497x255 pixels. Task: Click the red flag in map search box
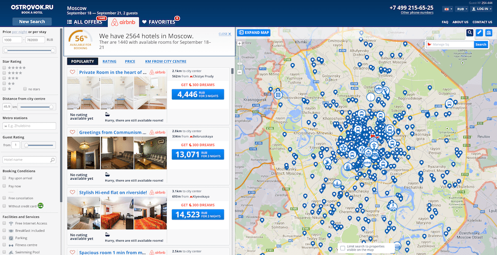(430, 44)
